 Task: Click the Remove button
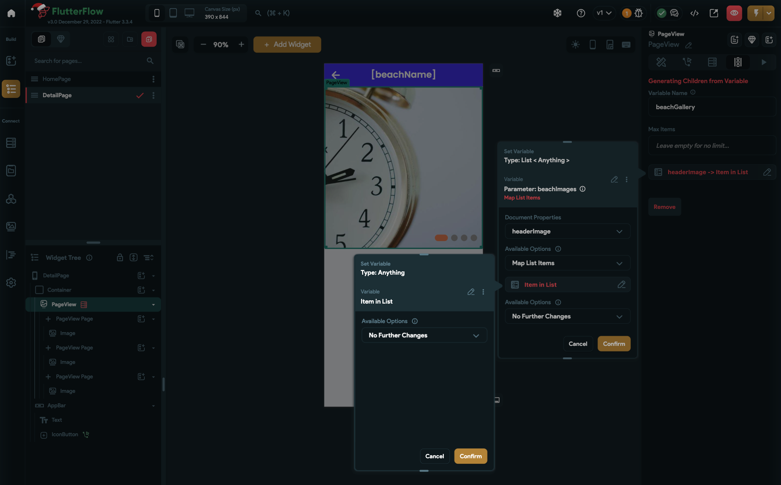point(664,207)
